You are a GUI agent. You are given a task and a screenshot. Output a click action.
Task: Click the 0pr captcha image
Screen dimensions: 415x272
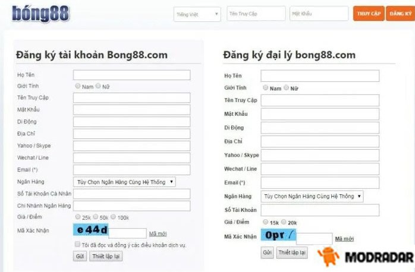coord(278,235)
